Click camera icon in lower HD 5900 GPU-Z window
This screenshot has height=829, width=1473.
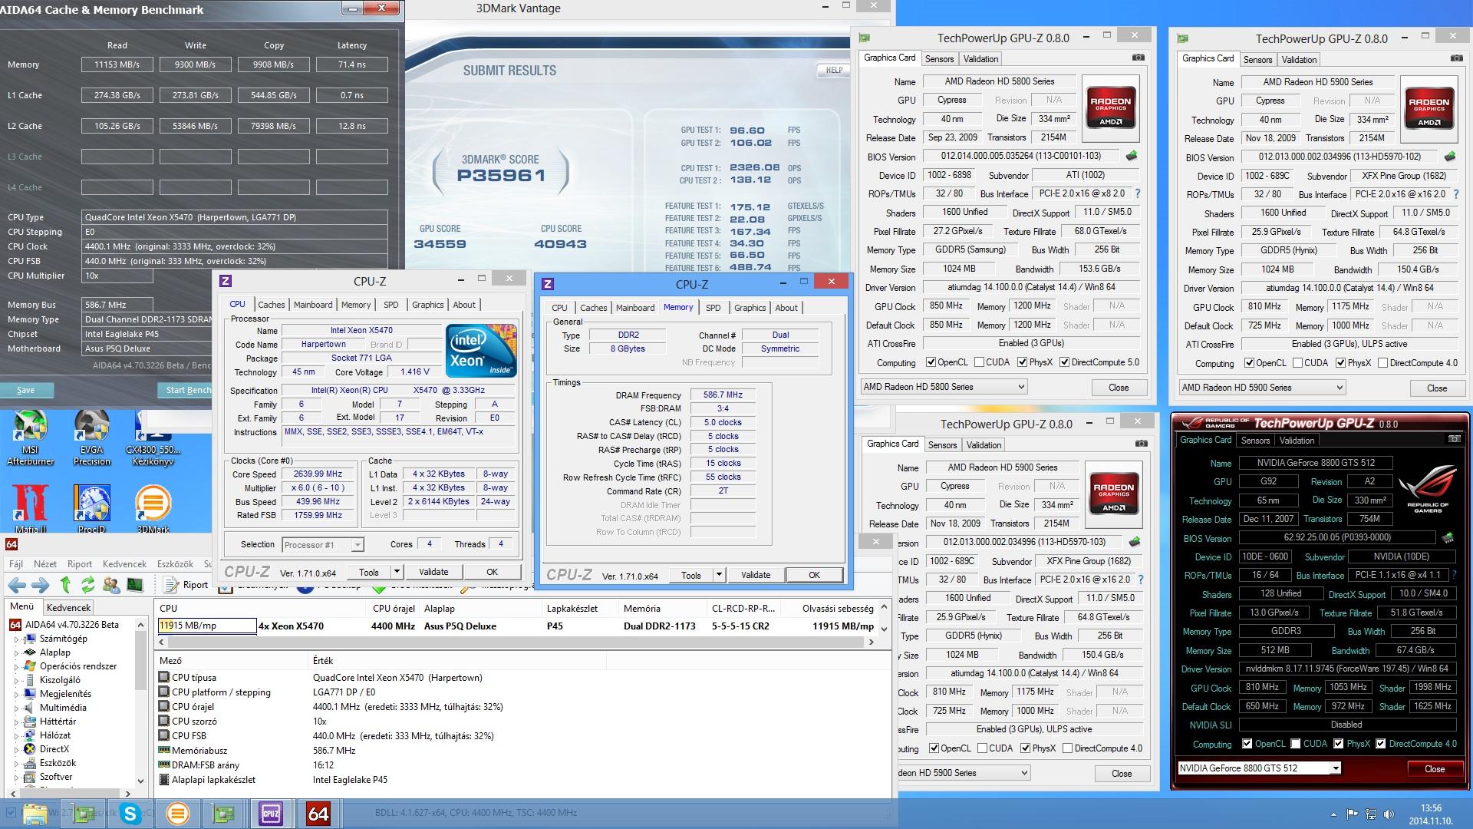[1142, 443]
